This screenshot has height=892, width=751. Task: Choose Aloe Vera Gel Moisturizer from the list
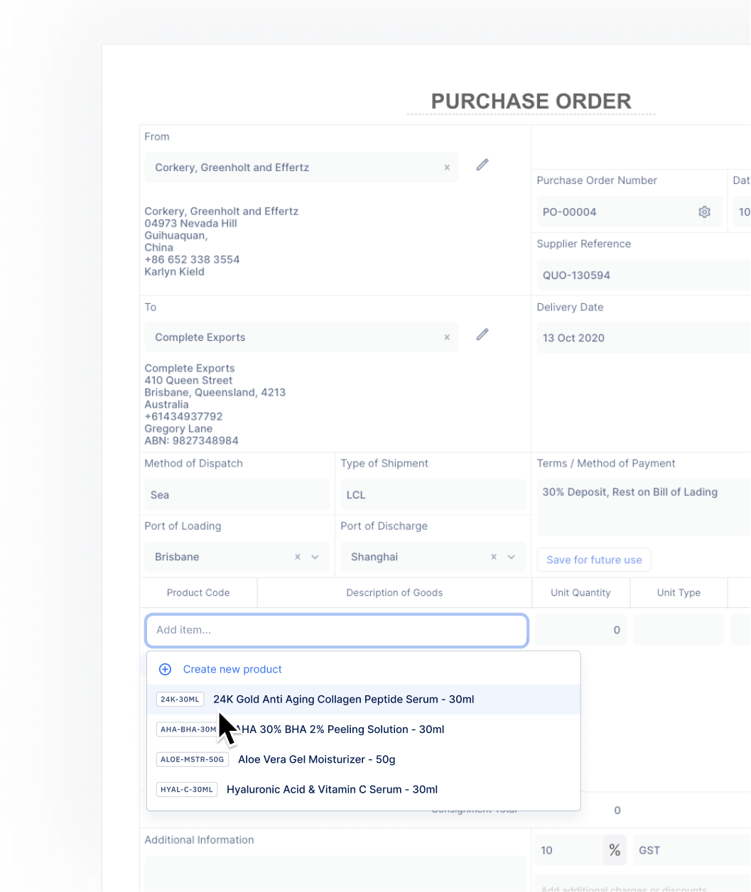tap(316, 759)
